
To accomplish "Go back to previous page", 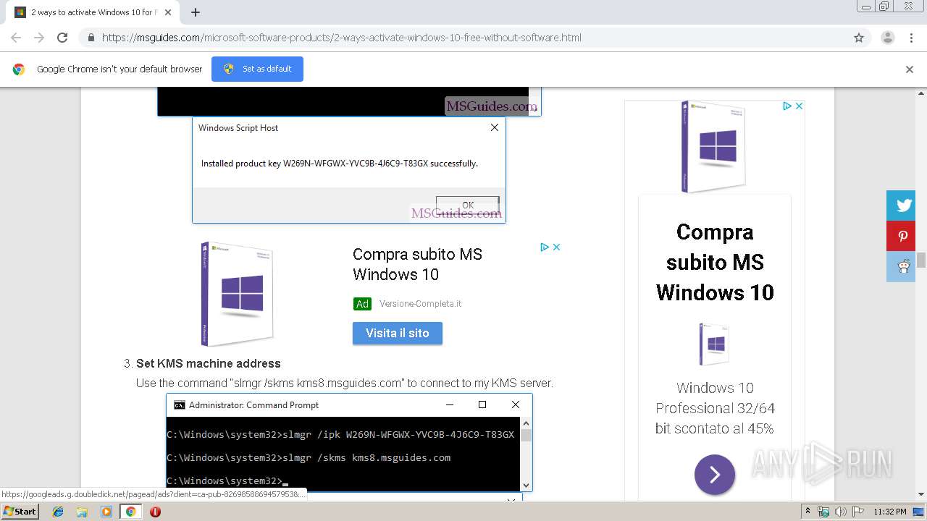I will coord(16,38).
